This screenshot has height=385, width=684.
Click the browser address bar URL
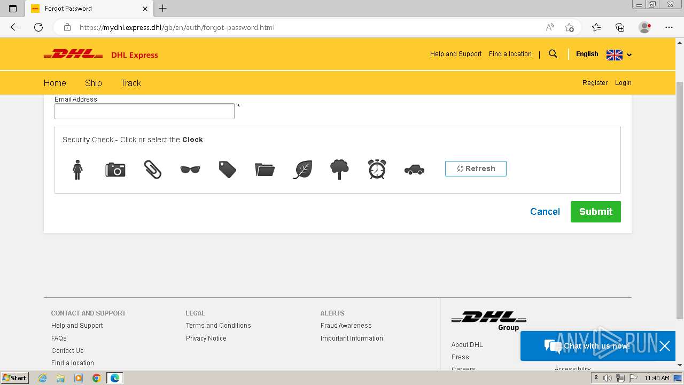(x=177, y=27)
